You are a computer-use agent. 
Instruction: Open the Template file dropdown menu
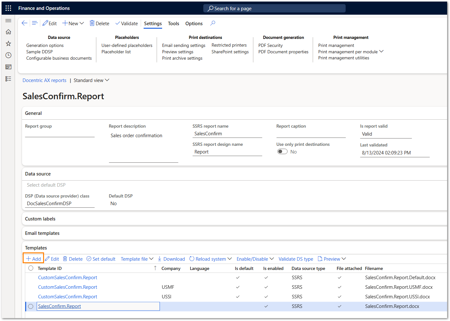pyautogui.click(x=137, y=259)
